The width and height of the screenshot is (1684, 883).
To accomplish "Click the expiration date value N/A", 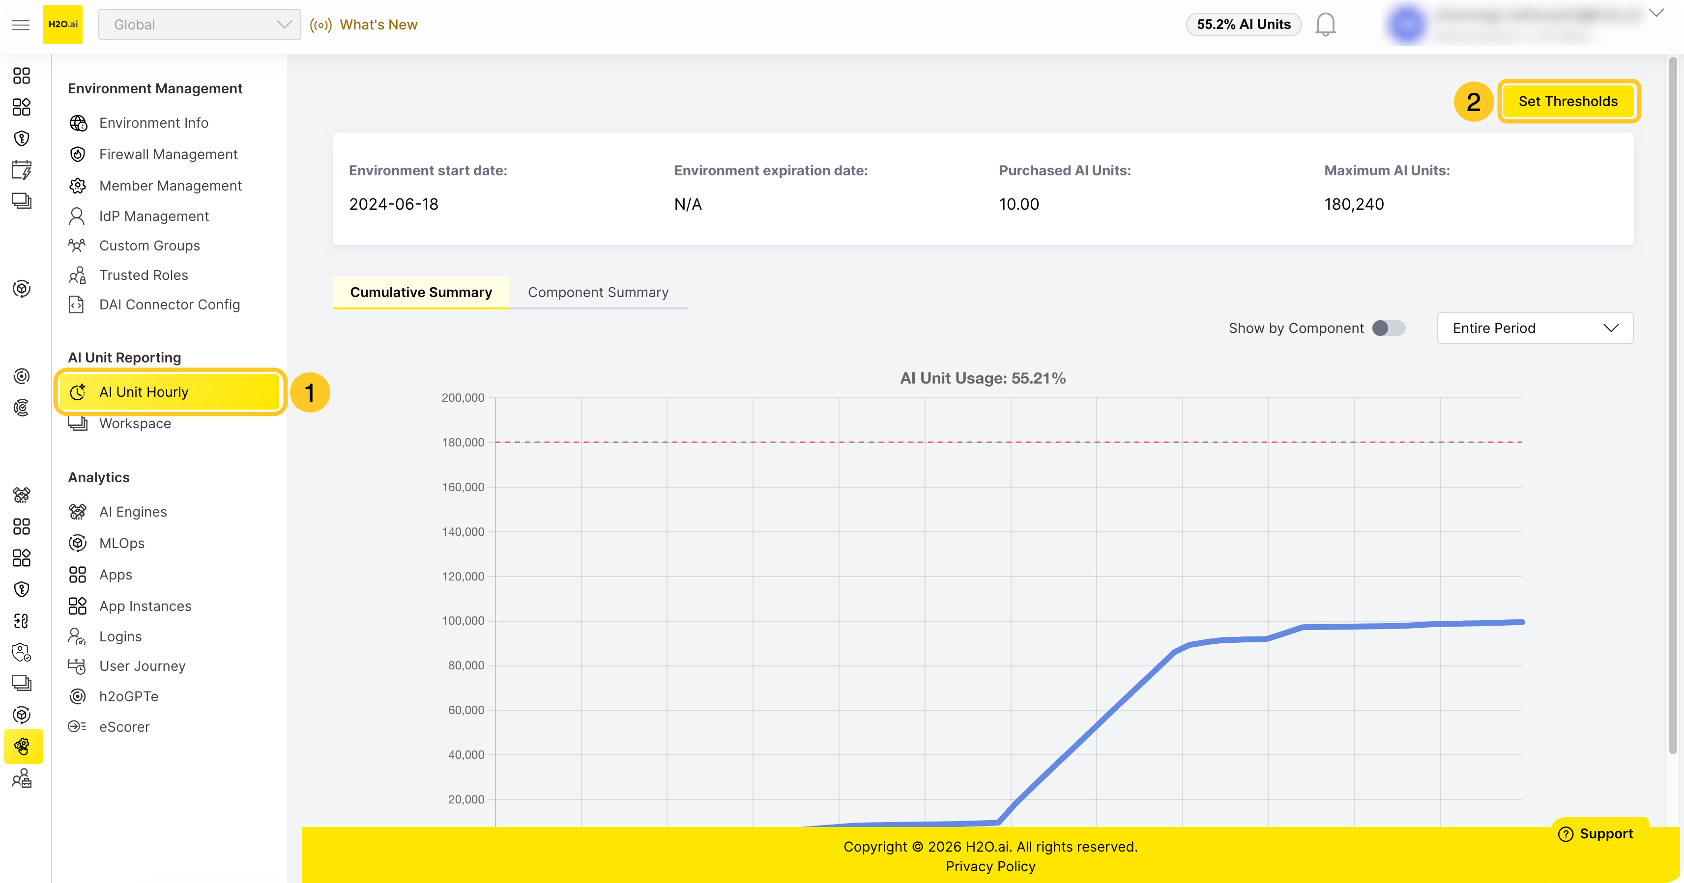I will pos(688,204).
